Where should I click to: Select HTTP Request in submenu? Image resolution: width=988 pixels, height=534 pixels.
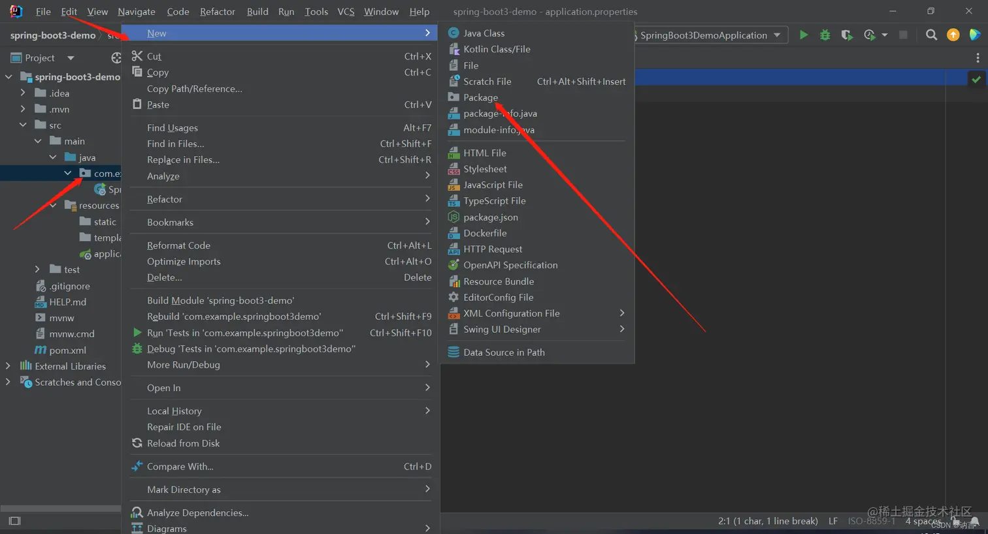click(x=493, y=249)
